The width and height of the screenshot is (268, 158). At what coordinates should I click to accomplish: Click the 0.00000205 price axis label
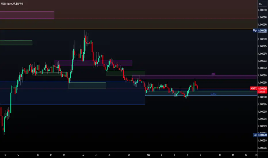click(x=262, y=148)
